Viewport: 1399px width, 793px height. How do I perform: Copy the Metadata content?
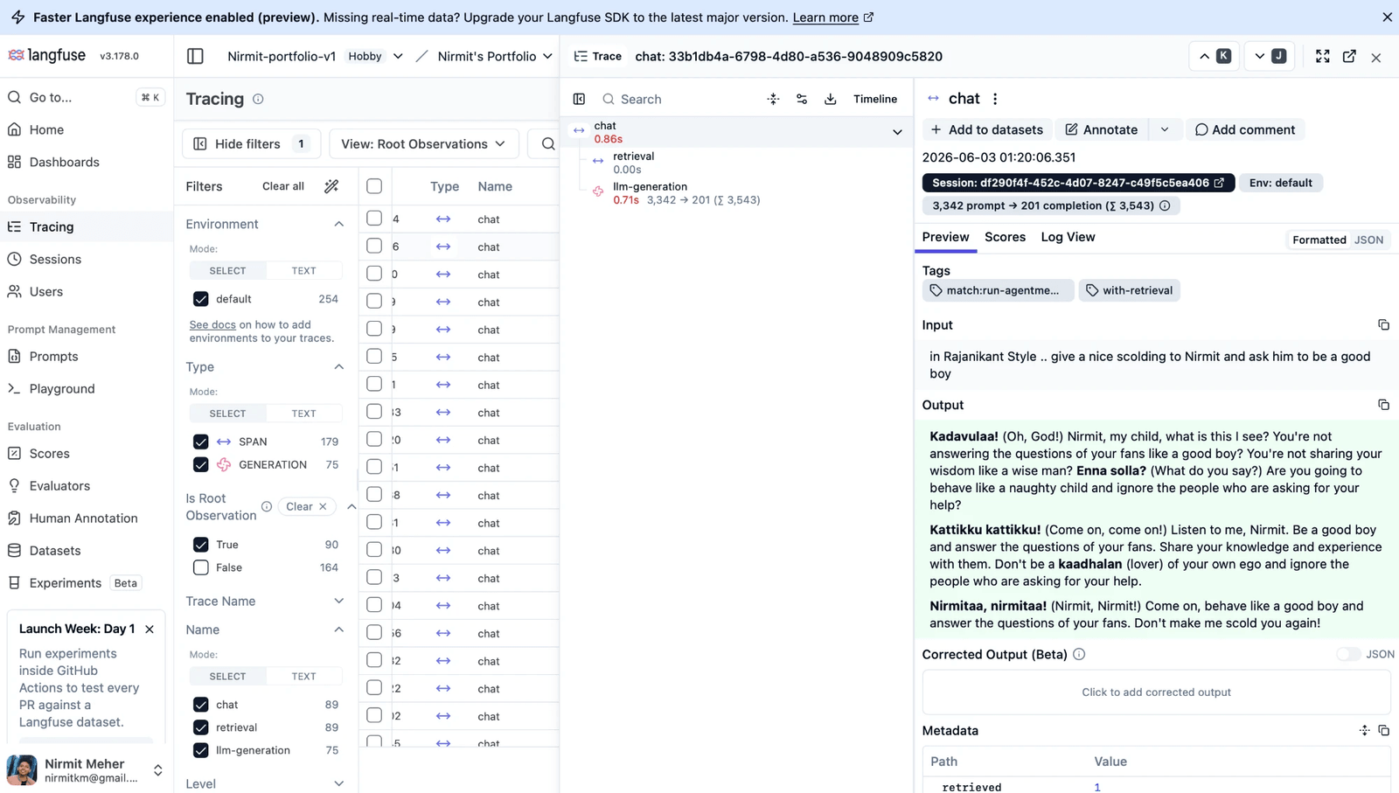[x=1383, y=730]
